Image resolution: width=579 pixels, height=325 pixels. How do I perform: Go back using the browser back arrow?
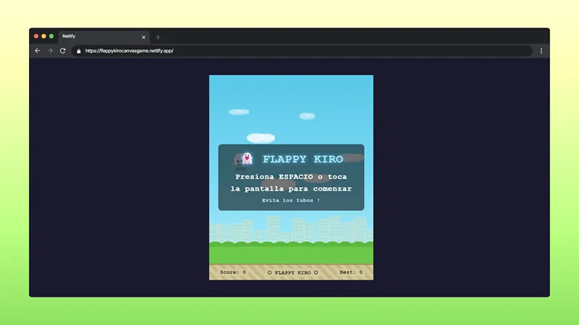[38, 51]
